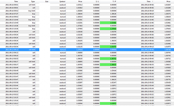The image size is (174, 106).
Task: Click the close price 1.38595
Action: [168, 11]
